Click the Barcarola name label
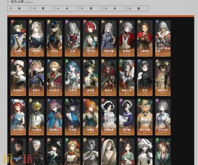198x165 pixels. pos(18,131)
